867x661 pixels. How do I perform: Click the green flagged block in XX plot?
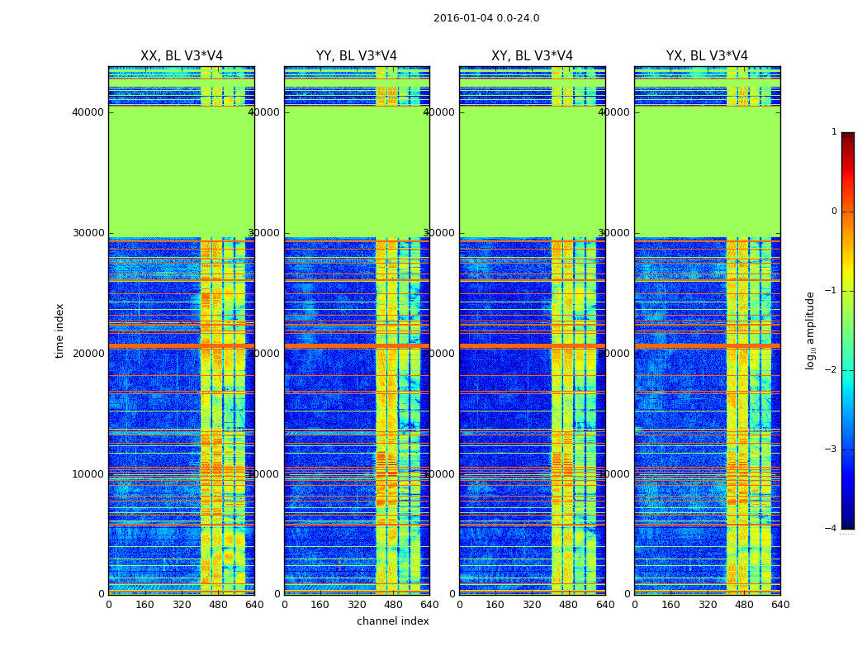[x=182, y=172]
